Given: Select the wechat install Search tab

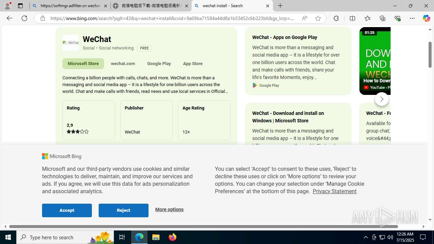Looking at the screenshot, I should [x=232, y=6].
